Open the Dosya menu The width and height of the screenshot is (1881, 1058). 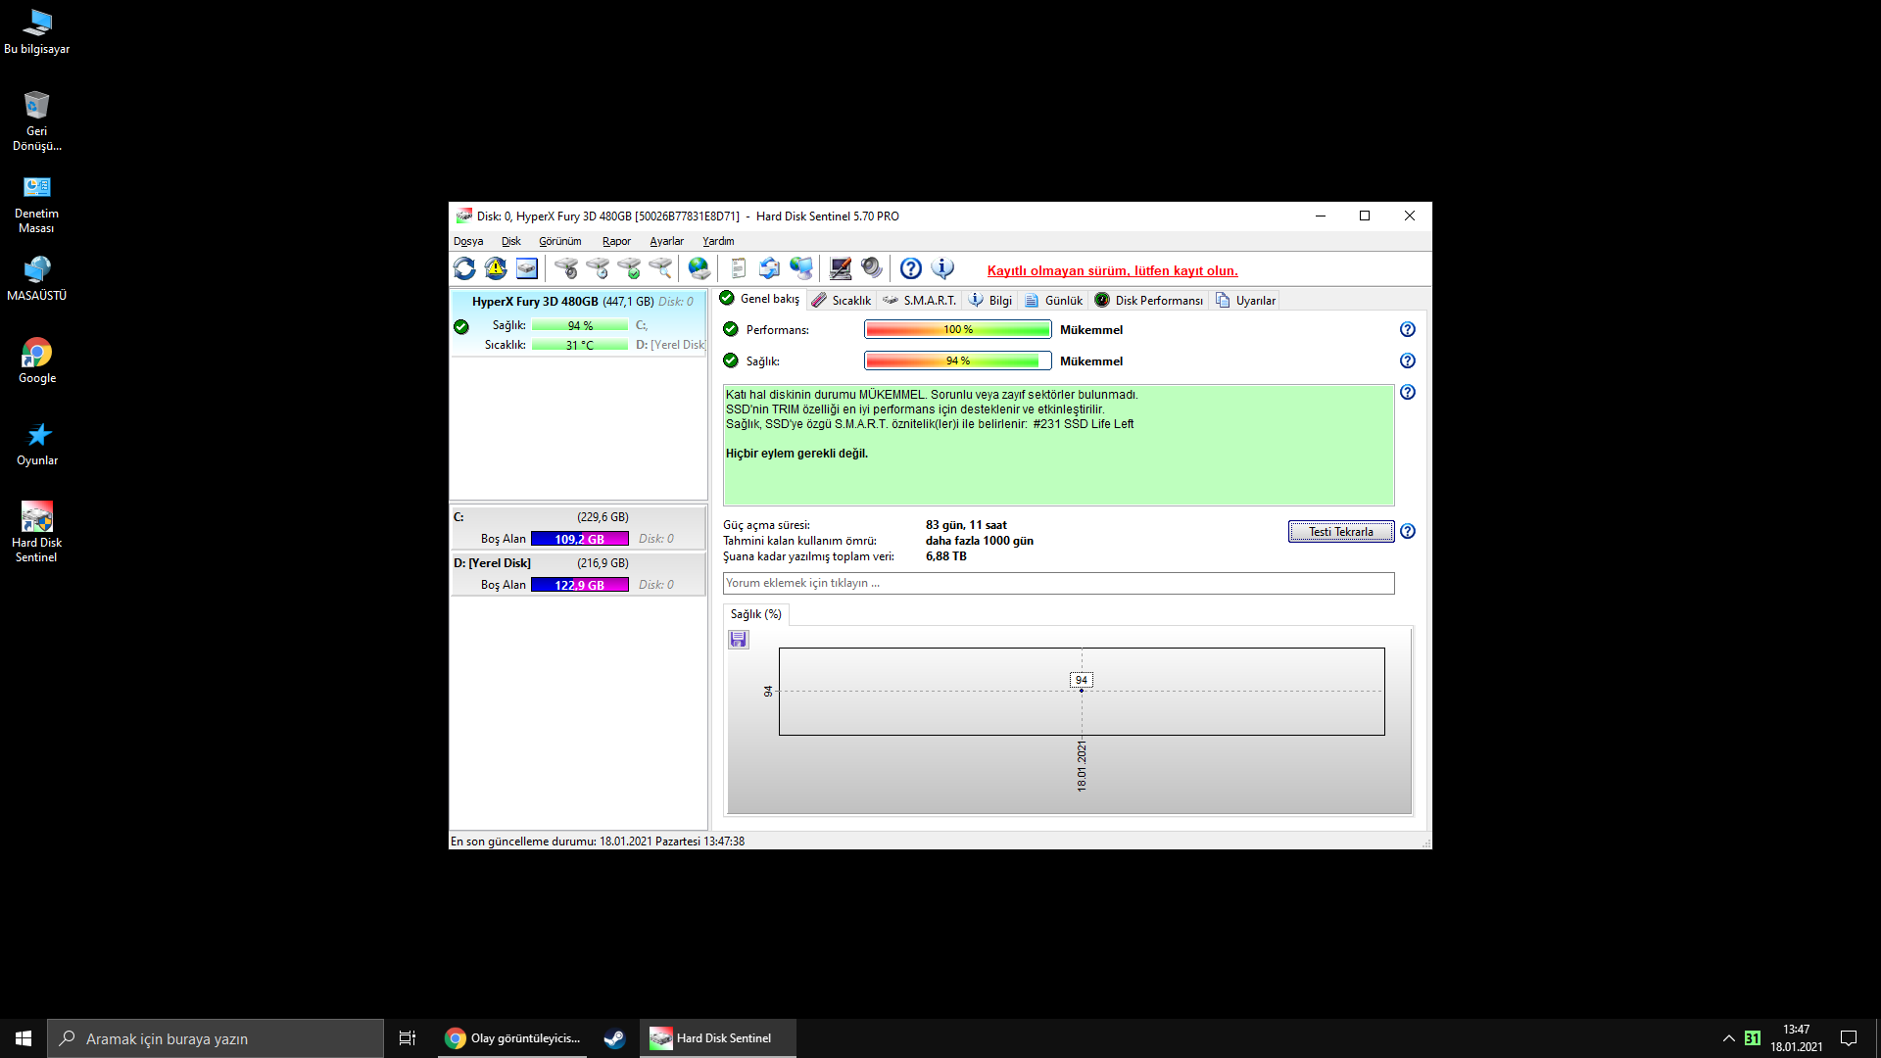click(467, 241)
